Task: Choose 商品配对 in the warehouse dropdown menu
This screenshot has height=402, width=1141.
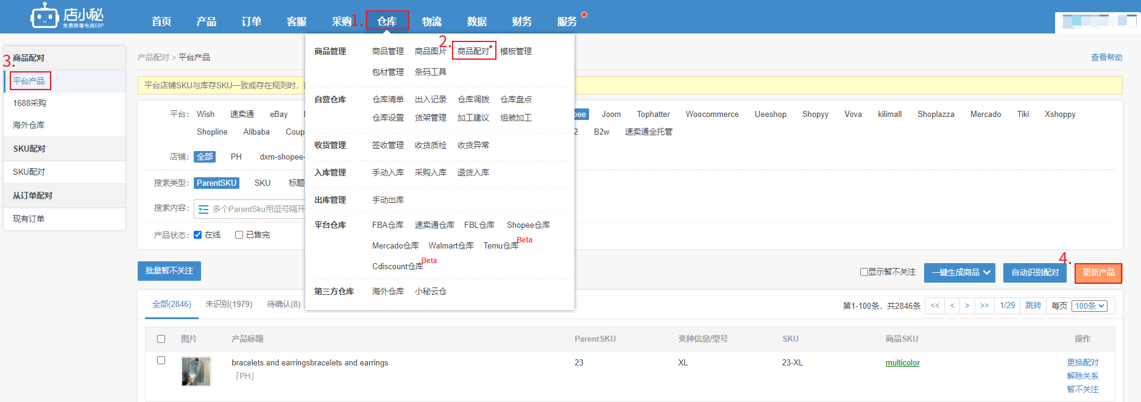Action: pyautogui.click(x=473, y=51)
